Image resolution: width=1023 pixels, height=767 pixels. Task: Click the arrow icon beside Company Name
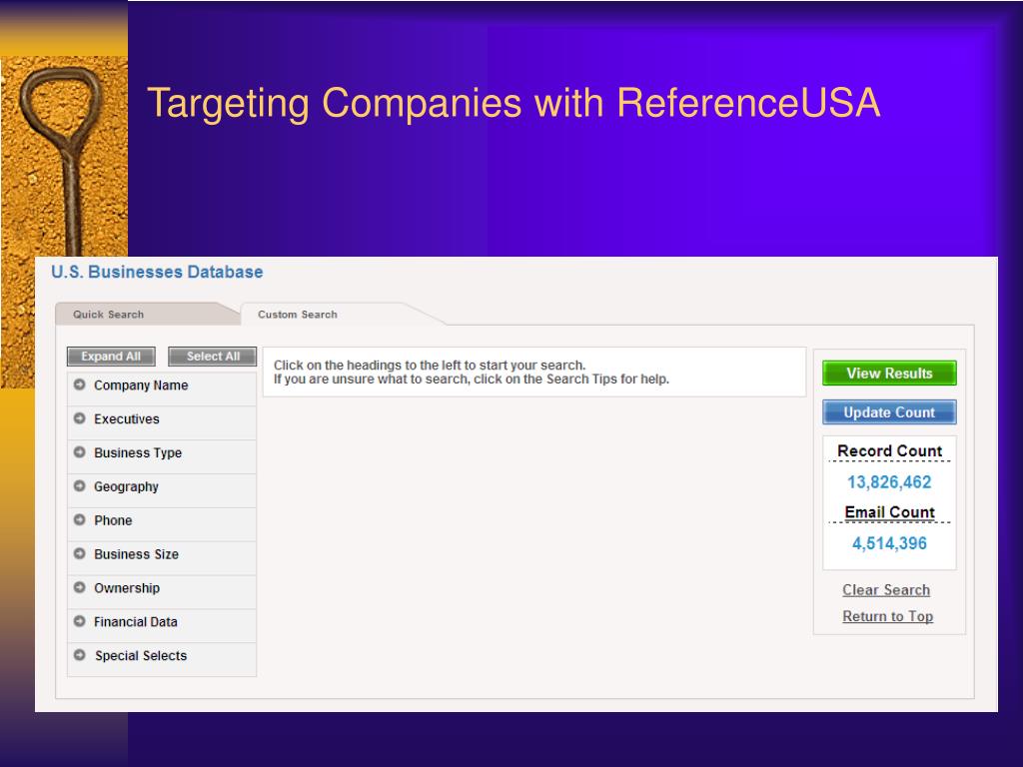80,384
